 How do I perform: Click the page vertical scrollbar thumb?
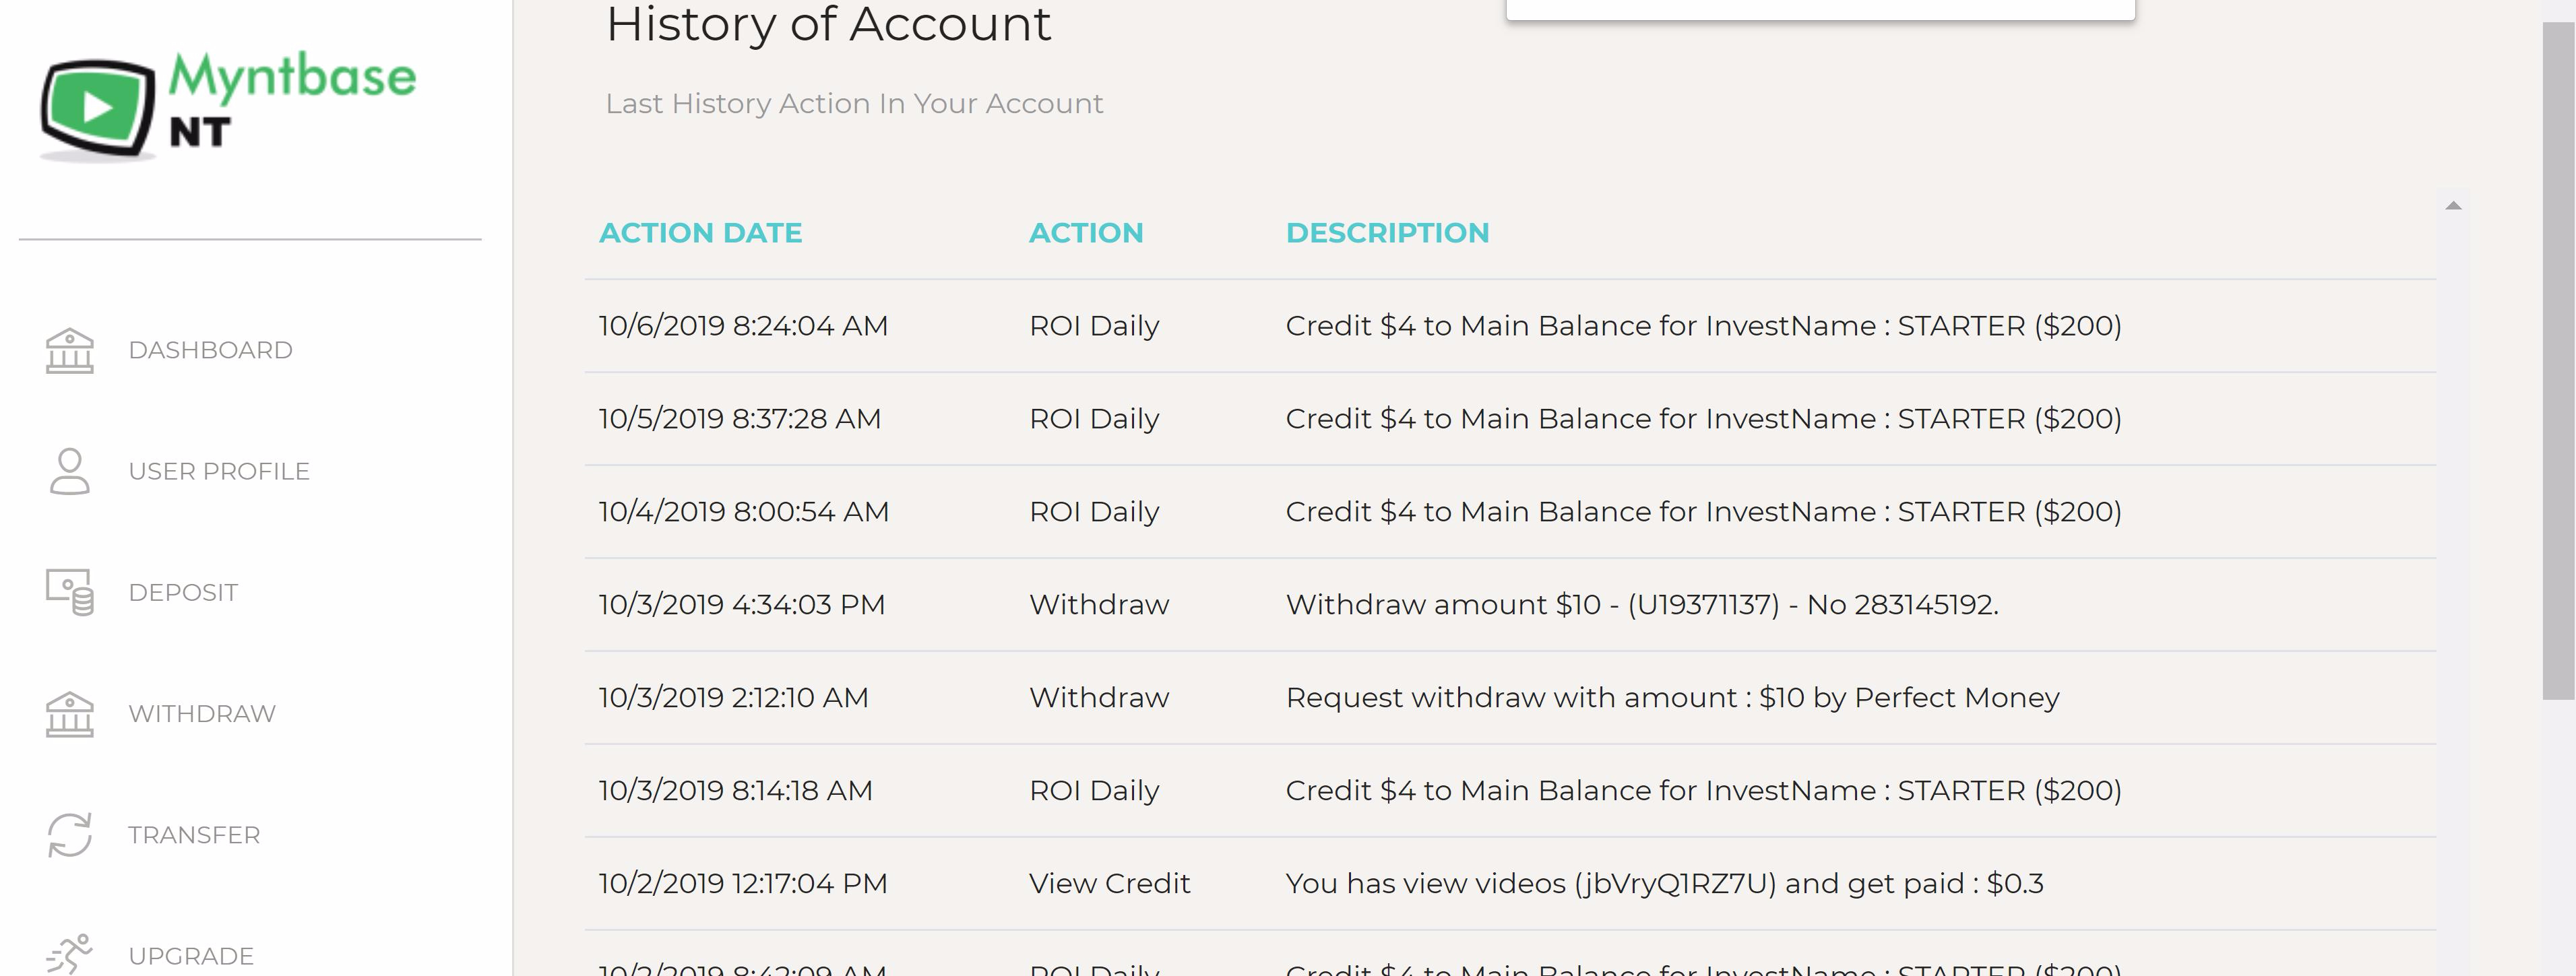click(x=2559, y=360)
